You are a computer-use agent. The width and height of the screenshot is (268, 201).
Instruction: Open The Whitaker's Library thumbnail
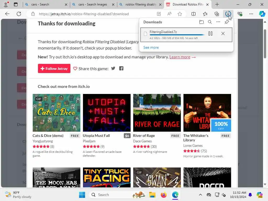[x=207, y=113]
